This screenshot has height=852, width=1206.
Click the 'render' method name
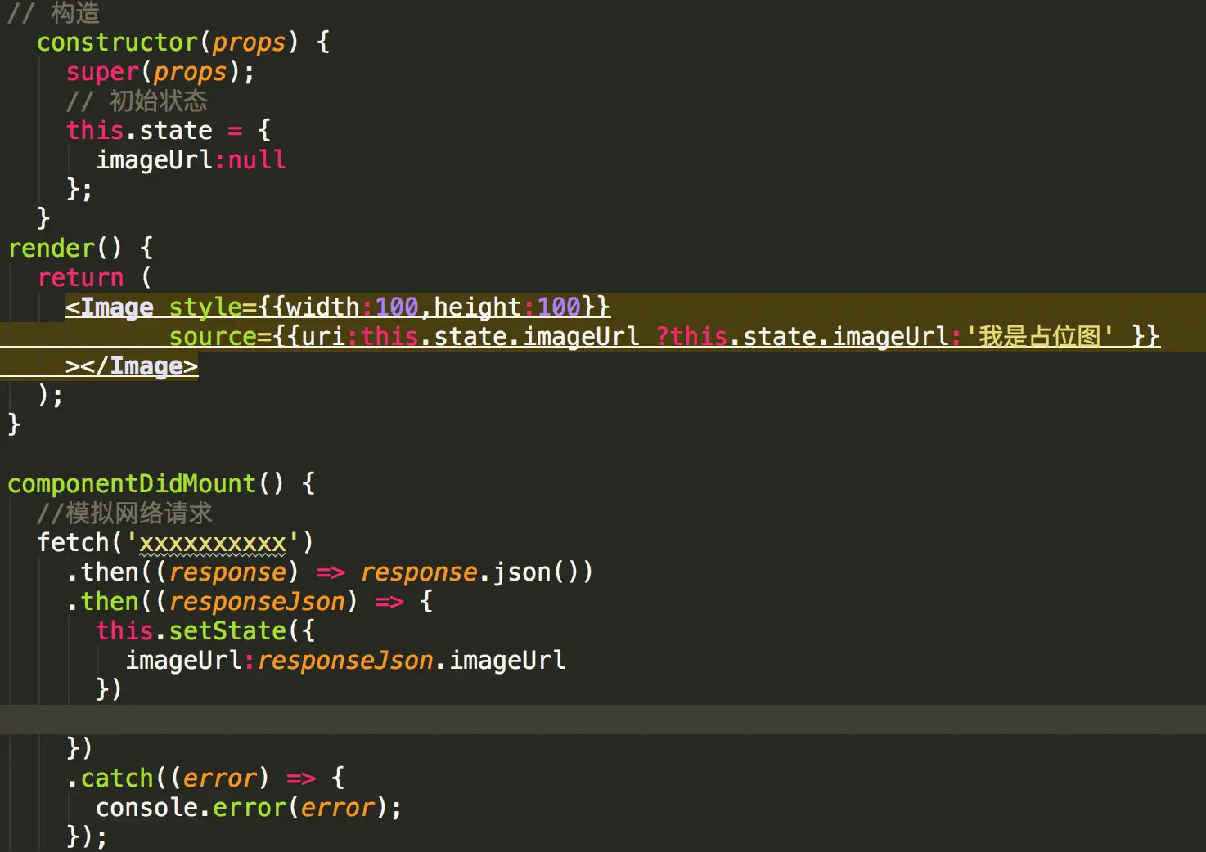point(52,248)
